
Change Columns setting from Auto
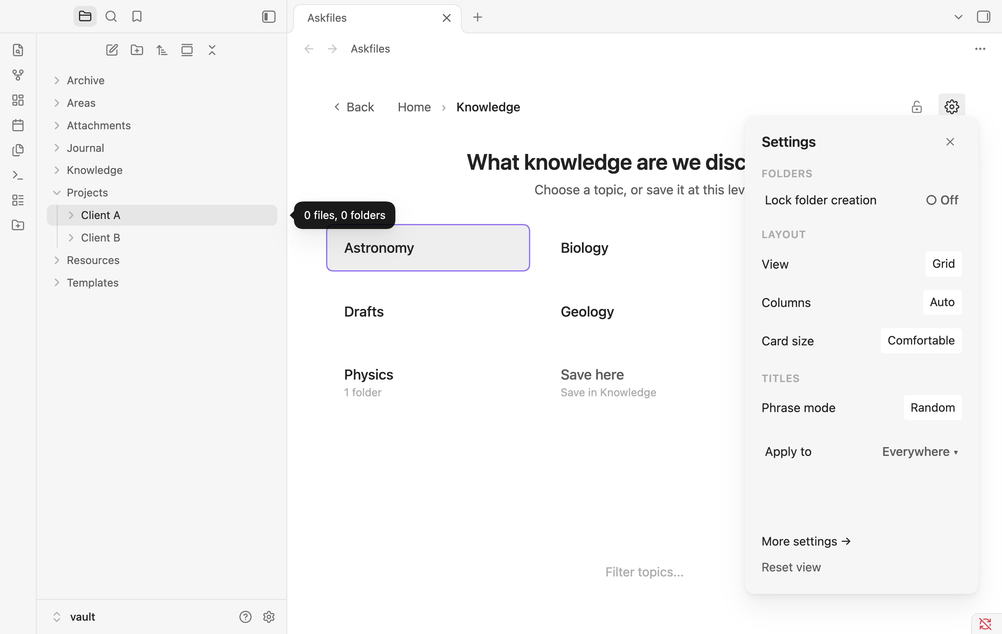coord(942,302)
